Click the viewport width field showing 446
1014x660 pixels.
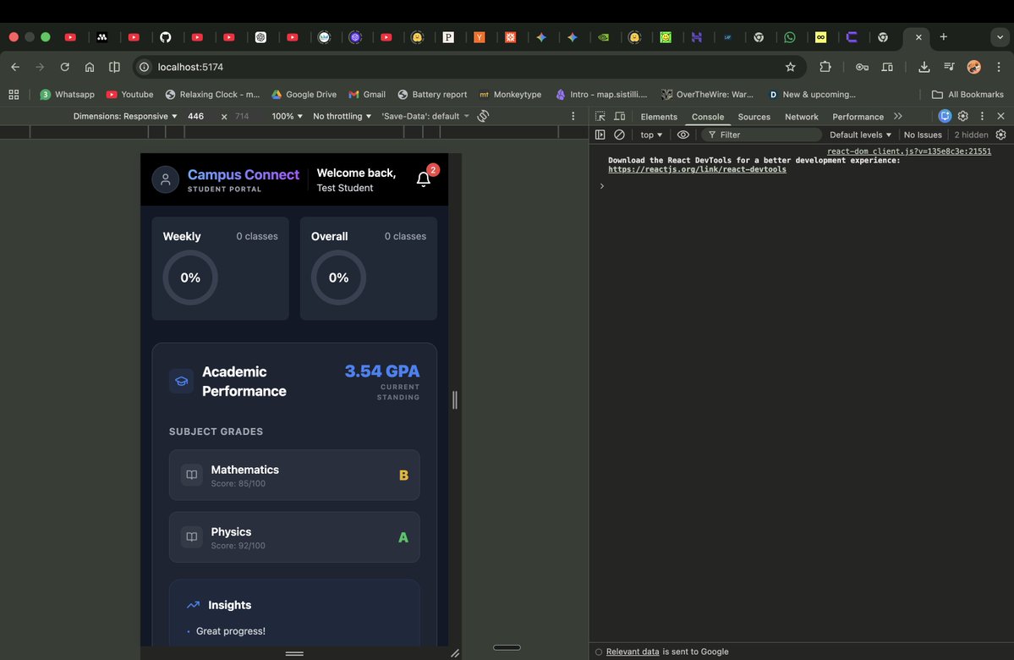[x=196, y=116]
